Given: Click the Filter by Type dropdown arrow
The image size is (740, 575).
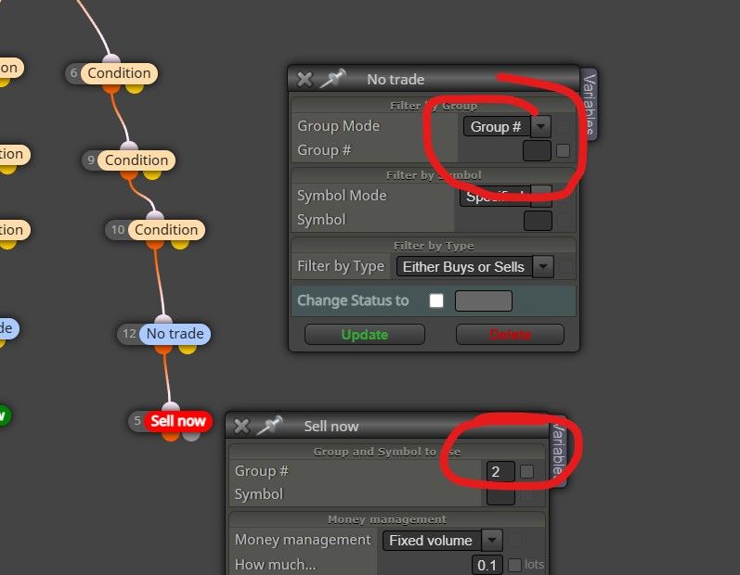Looking at the screenshot, I should click(x=543, y=267).
